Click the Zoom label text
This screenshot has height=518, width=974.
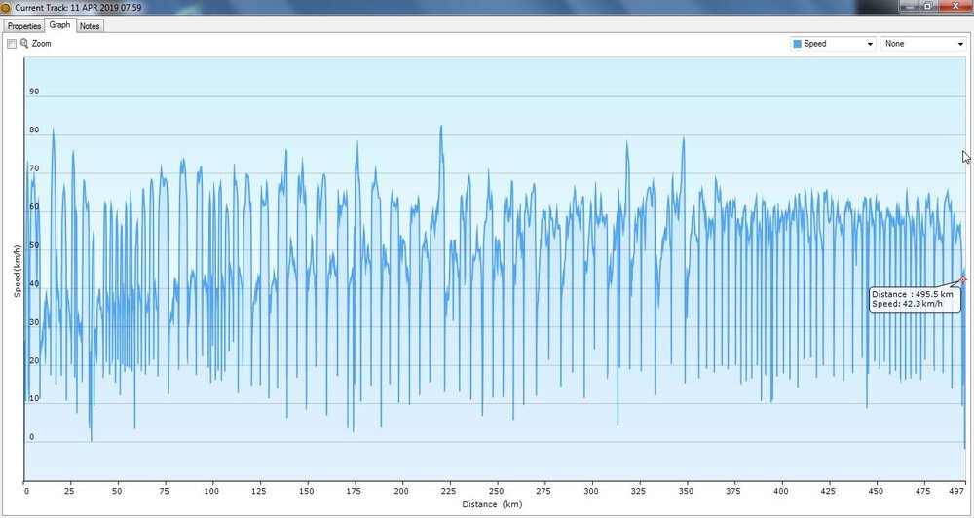(x=41, y=44)
